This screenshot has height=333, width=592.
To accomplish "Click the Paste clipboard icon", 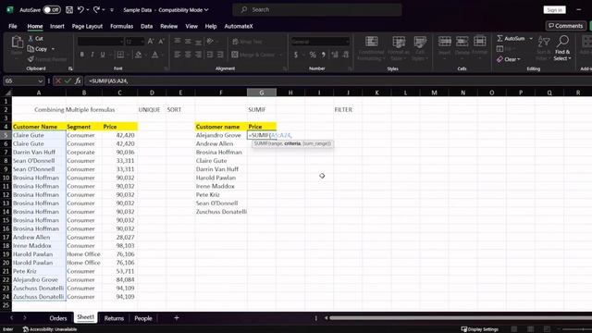I will [x=17, y=43].
